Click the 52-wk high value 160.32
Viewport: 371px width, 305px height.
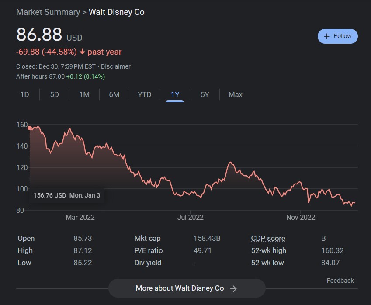332,250
